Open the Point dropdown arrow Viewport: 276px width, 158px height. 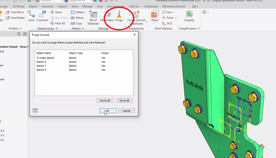pyautogui.click(x=176, y=18)
